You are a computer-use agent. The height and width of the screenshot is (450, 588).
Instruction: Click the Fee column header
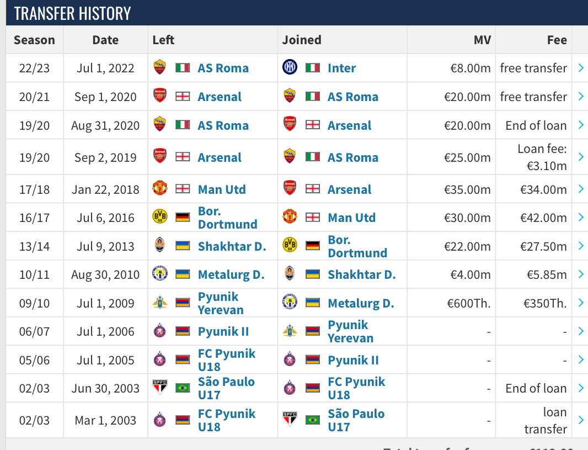click(557, 40)
